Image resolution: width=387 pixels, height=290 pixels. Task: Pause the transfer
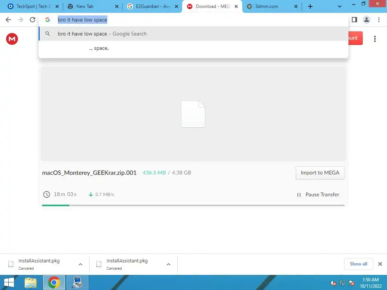[318, 194]
